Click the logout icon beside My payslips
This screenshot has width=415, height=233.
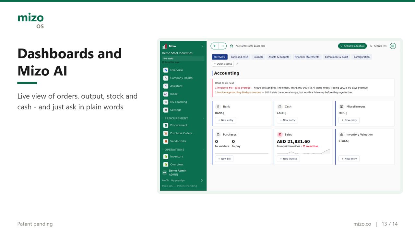(202, 180)
